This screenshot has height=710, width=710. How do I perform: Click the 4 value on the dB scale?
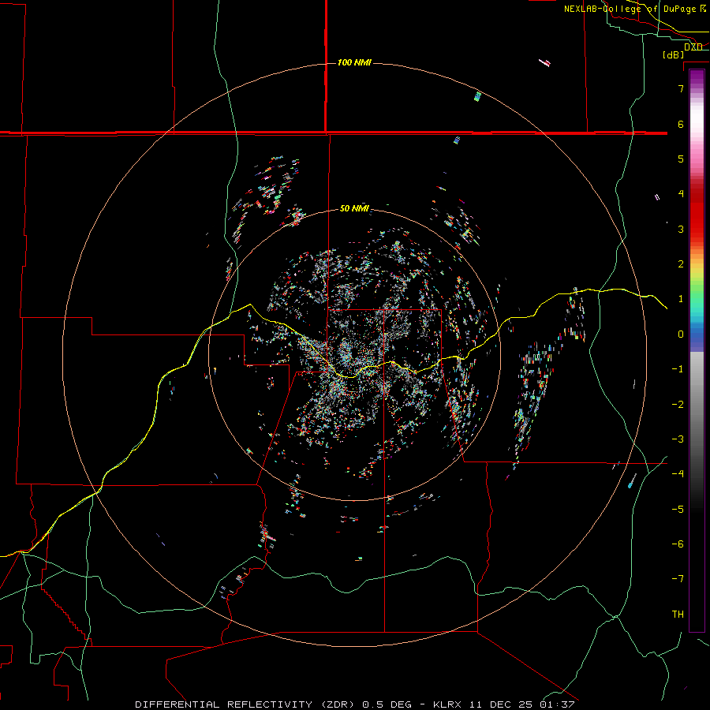(x=681, y=194)
